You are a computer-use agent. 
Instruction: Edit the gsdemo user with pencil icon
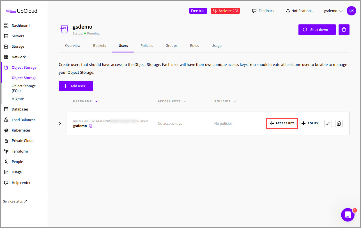click(x=328, y=123)
